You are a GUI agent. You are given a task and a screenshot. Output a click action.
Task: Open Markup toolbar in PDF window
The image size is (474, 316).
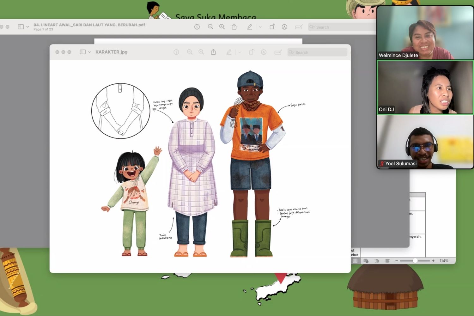pos(284,27)
